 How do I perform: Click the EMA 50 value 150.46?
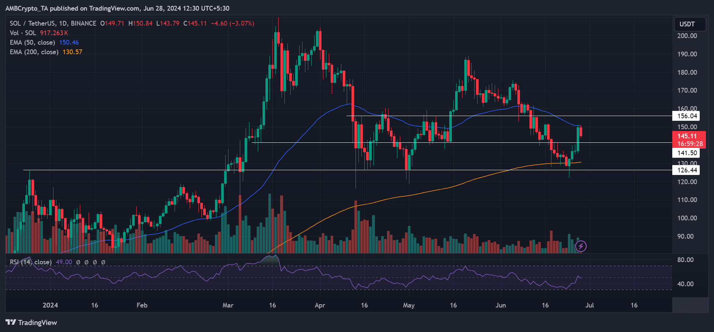tap(69, 42)
